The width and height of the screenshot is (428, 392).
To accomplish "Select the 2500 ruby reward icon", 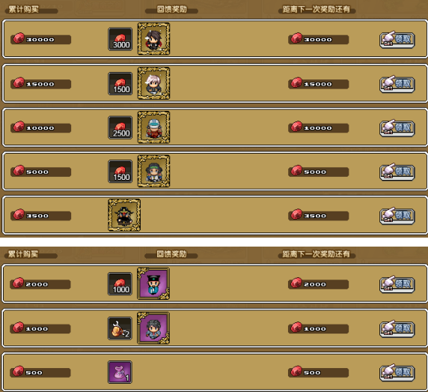I will pyautogui.click(x=120, y=127).
